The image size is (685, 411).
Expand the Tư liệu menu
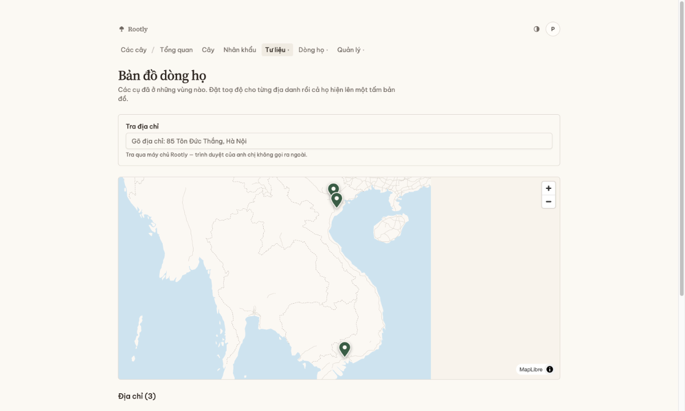(x=277, y=50)
